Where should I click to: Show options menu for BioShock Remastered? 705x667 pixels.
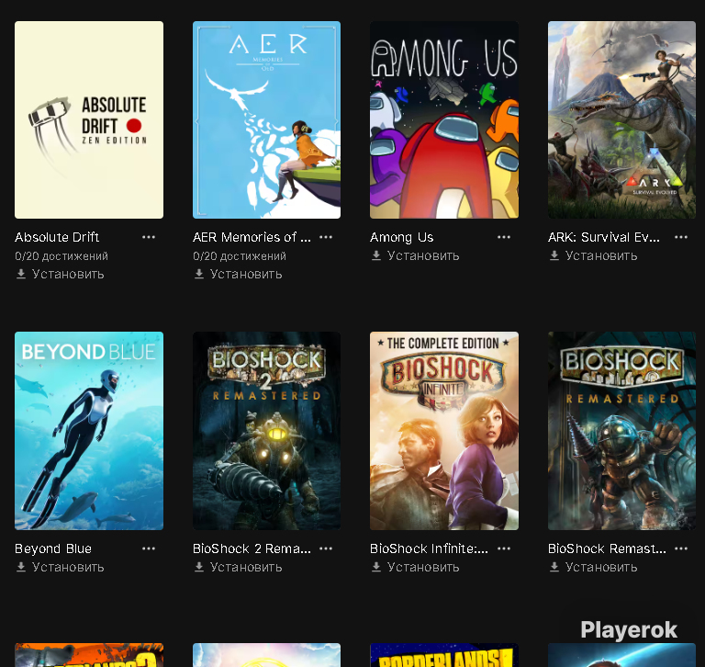coord(681,548)
